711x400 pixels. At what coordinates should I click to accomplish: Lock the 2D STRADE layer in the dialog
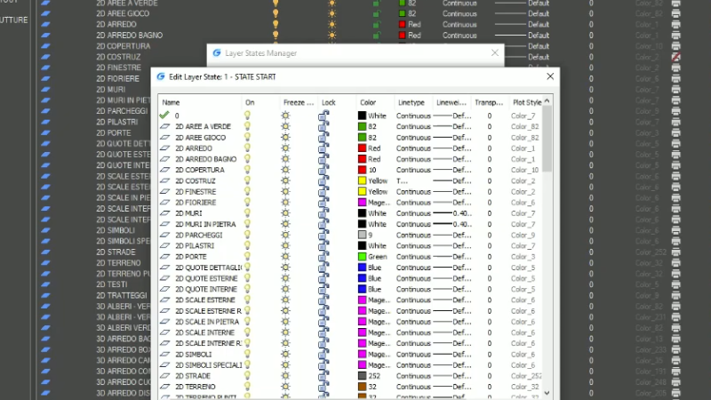click(x=325, y=376)
